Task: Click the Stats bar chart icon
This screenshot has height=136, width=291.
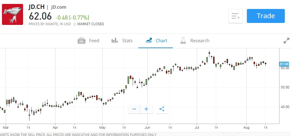Action: (x=115, y=41)
